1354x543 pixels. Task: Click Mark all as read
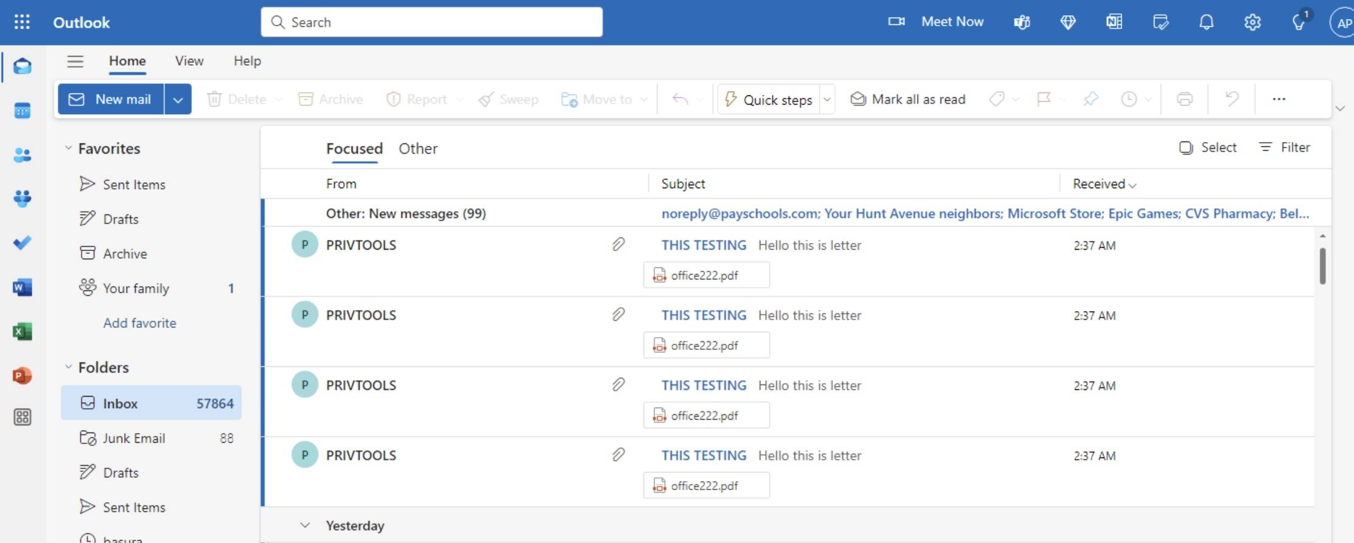tap(908, 100)
